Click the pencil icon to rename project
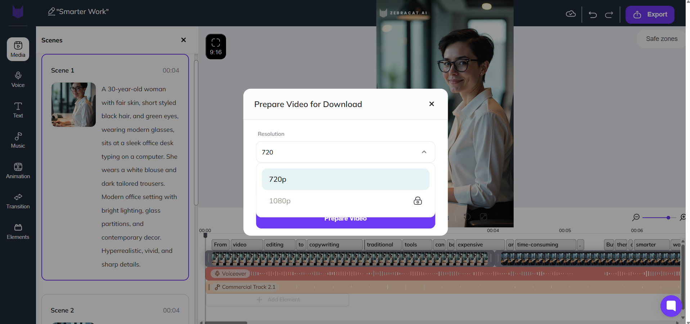 pos(51,11)
